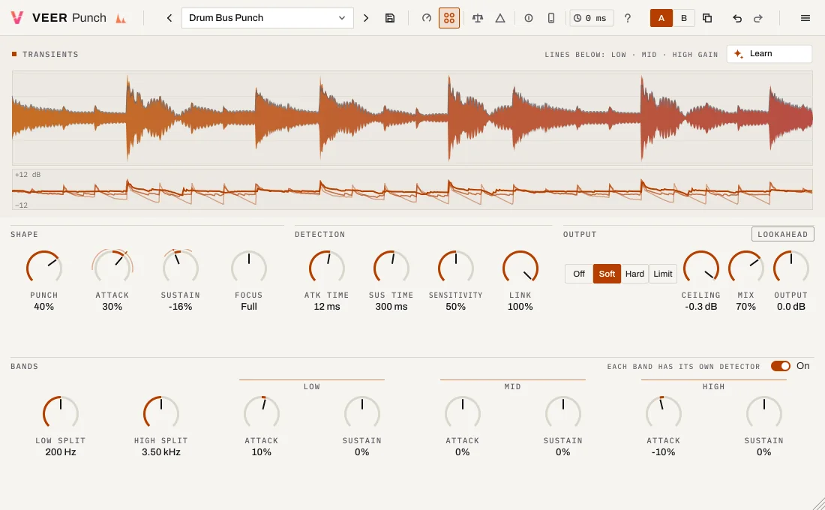825x510 pixels.
Task: Open the Drum Bus Punch preset dropdown
Action: click(x=267, y=18)
